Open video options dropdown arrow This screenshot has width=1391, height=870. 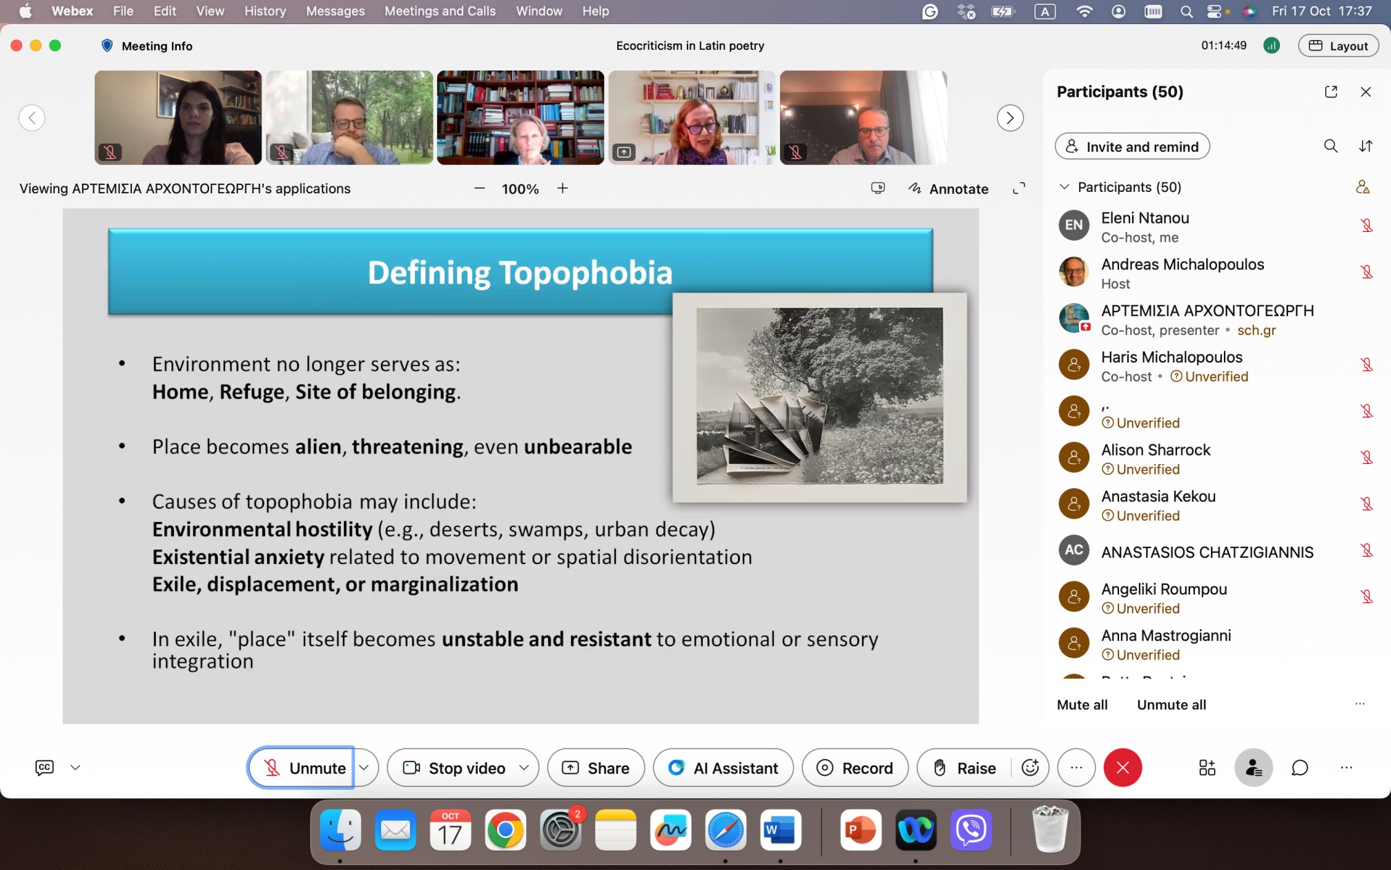pyautogui.click(x=524, y=768)
